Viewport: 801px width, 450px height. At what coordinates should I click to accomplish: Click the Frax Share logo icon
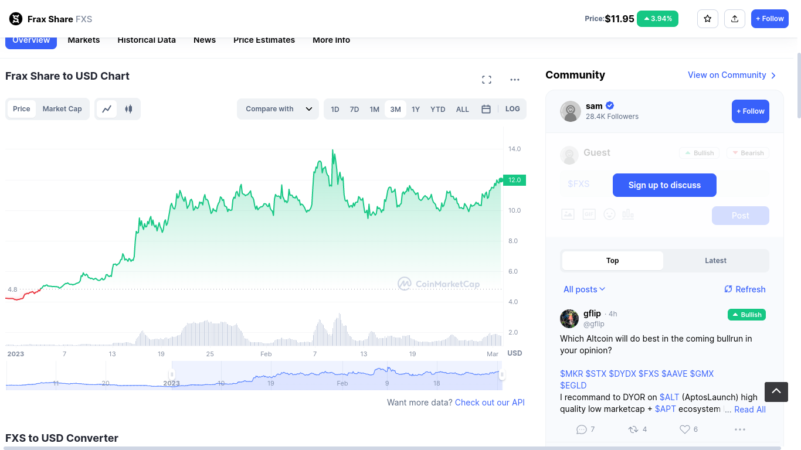click(x=15, y=19)
